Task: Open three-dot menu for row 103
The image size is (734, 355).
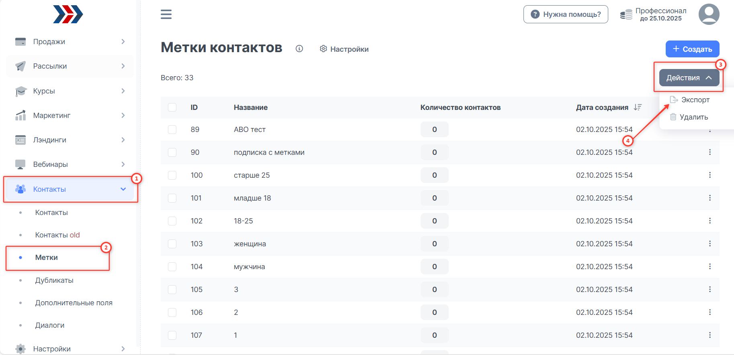Action: 710,243
